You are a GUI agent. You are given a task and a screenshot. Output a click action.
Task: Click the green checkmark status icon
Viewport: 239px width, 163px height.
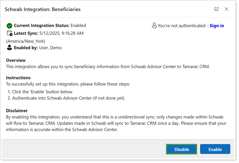click(x=10, y=26)
